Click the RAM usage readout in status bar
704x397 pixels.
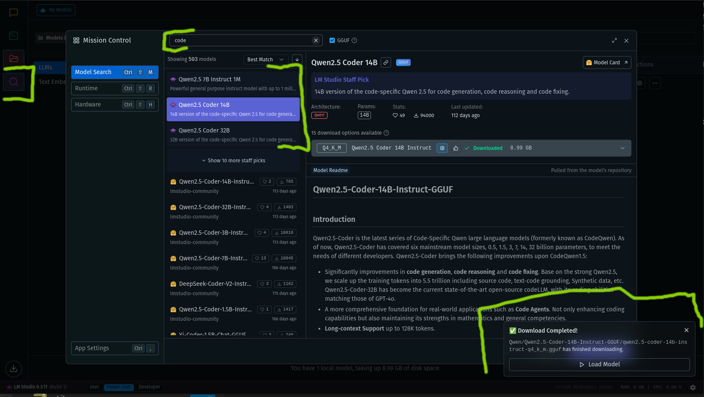(x=632, y=387)
